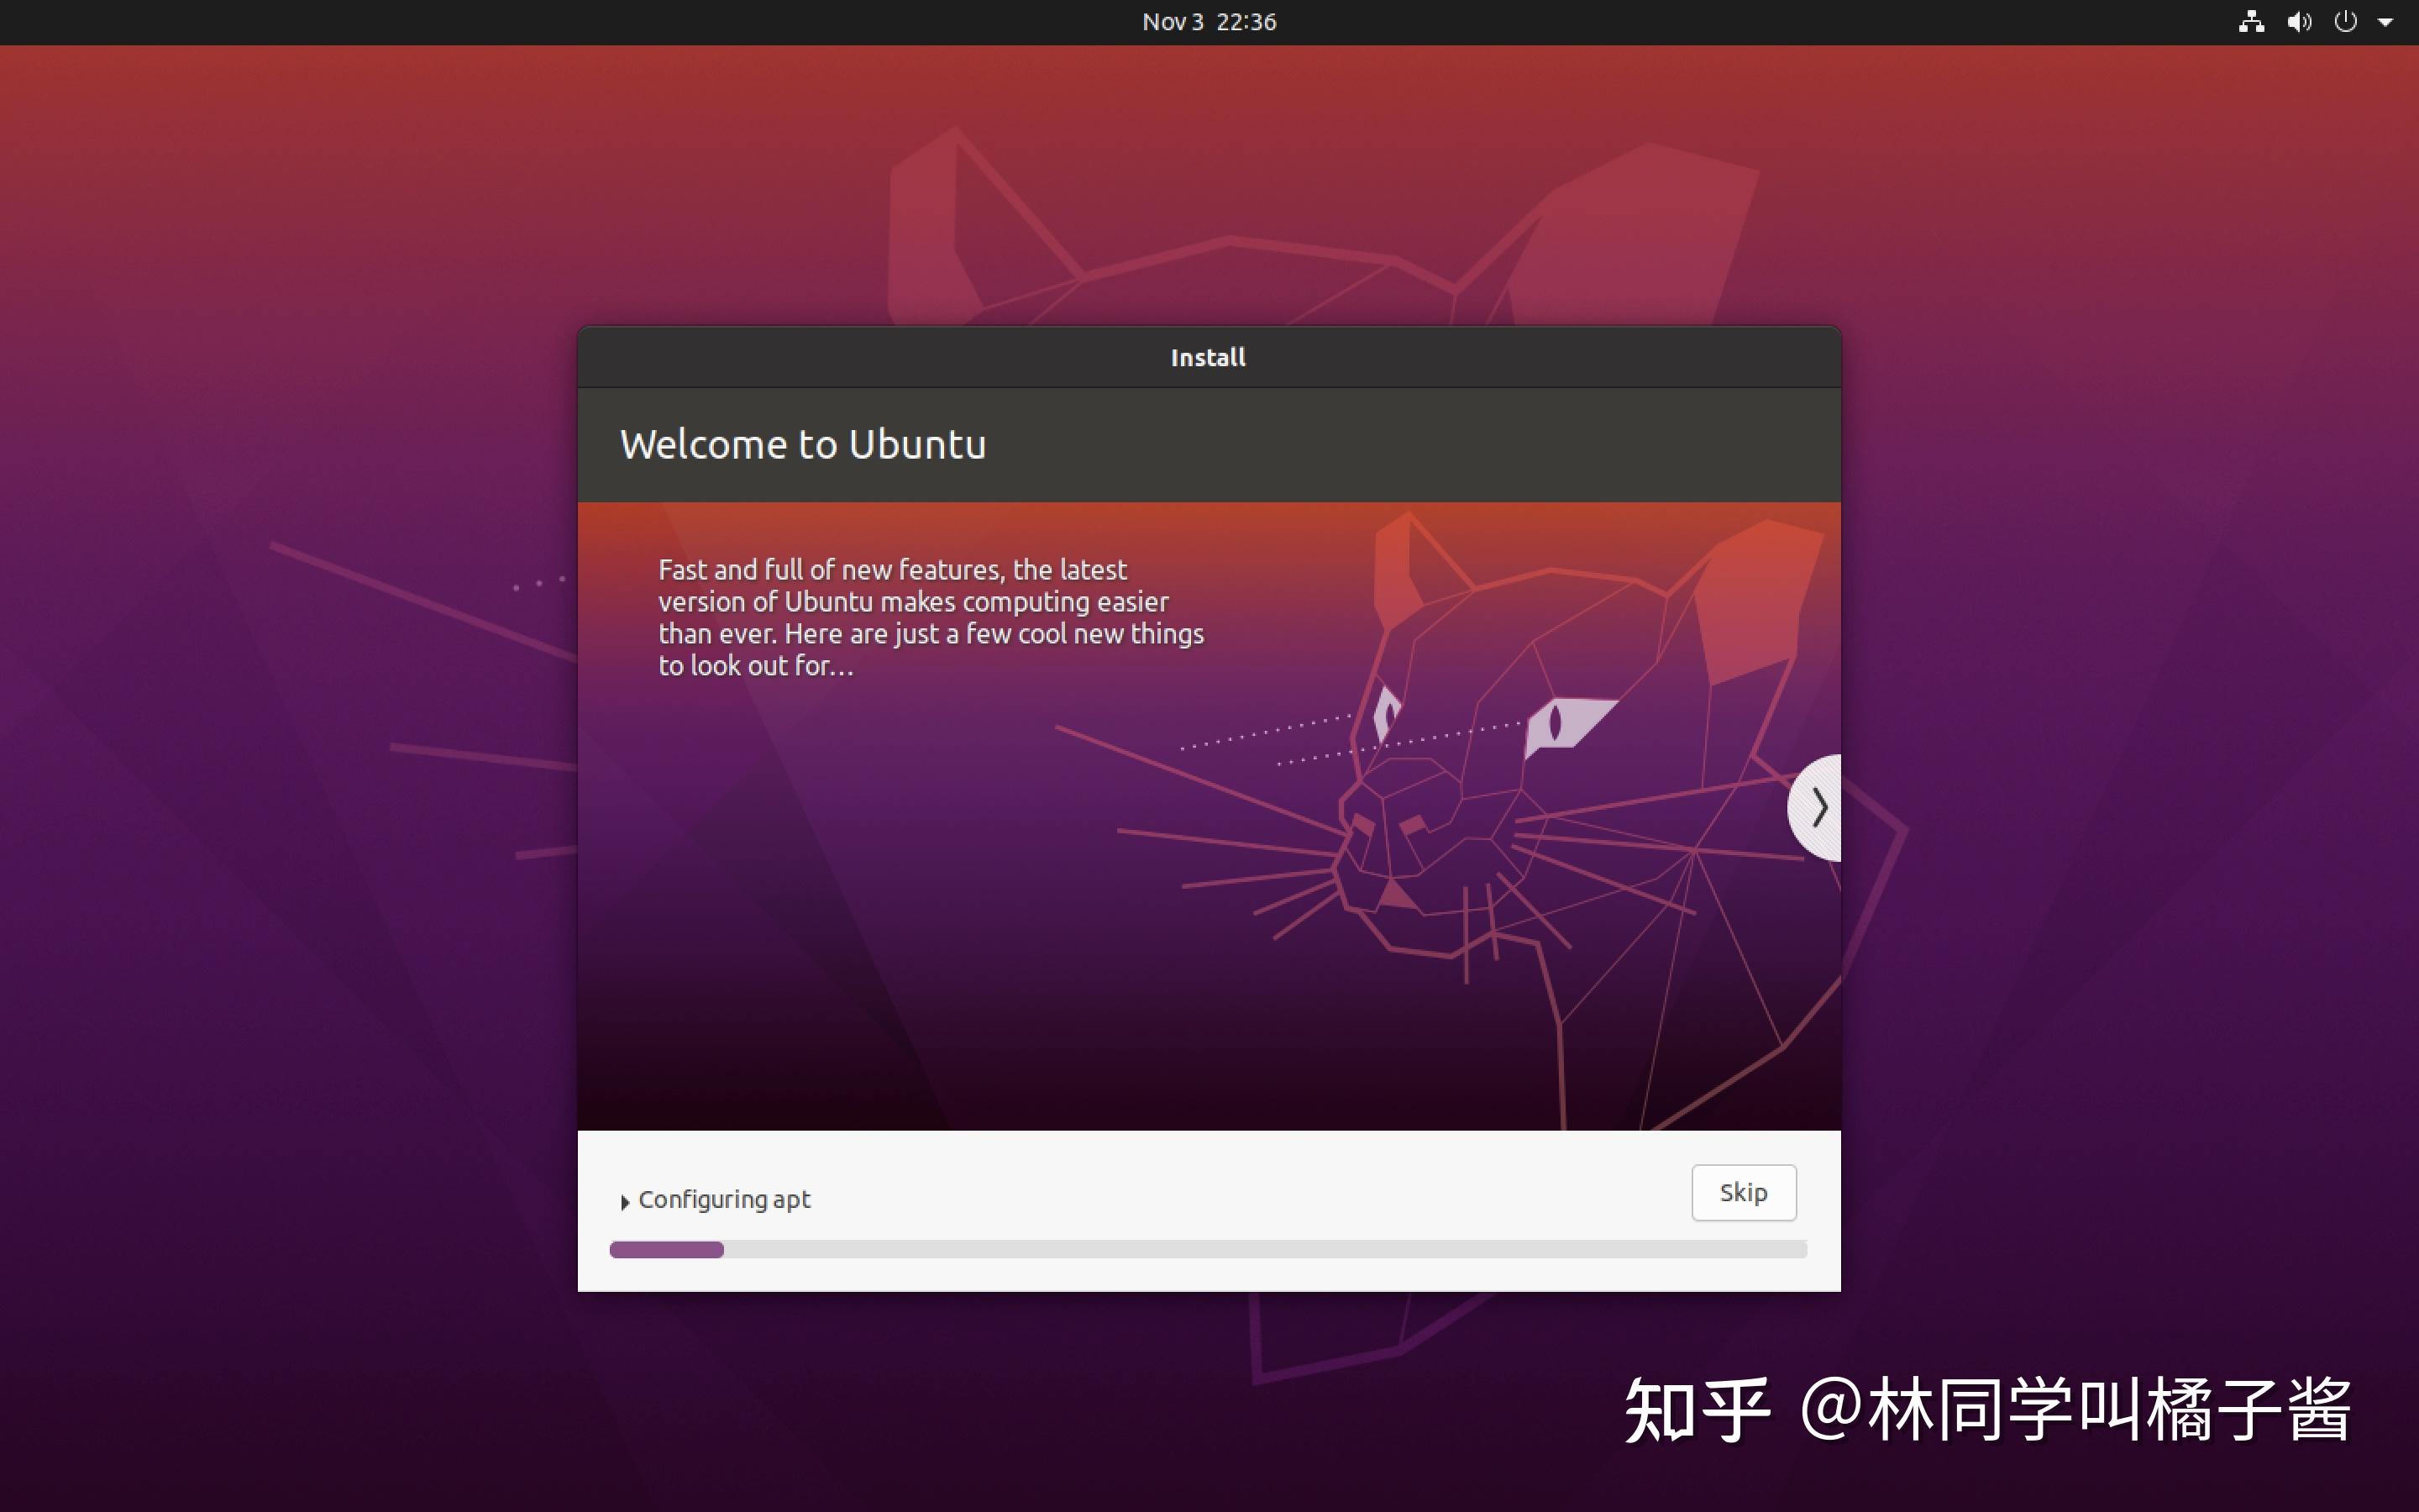Click the 'Fast and full of new features' text
2419x1512 pixels.
[931, 617]
